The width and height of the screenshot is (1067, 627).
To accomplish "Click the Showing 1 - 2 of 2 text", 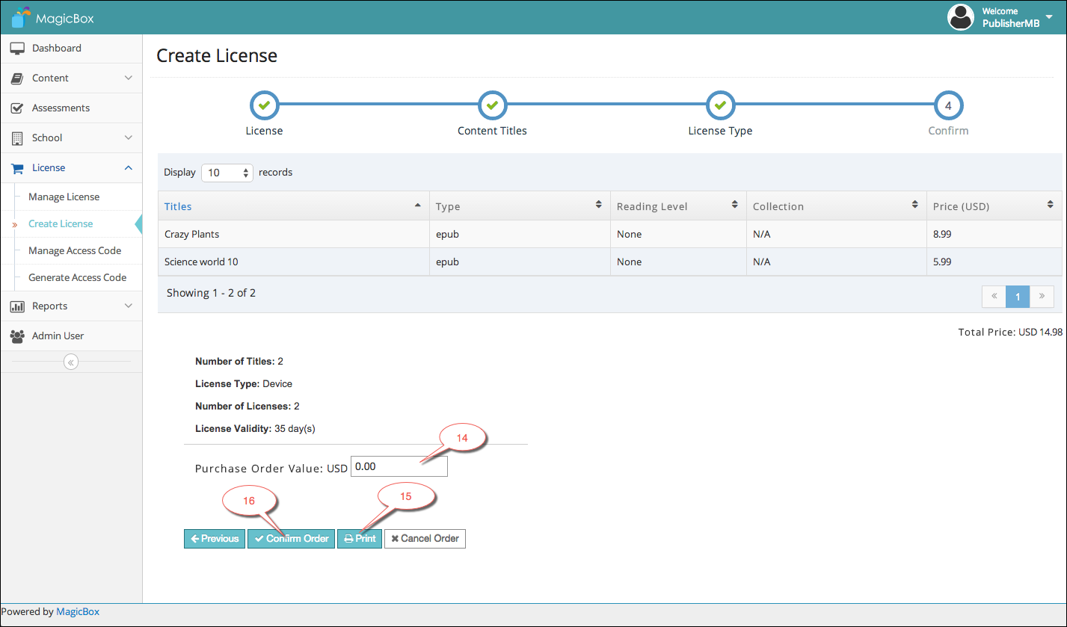I will point(211,293).
